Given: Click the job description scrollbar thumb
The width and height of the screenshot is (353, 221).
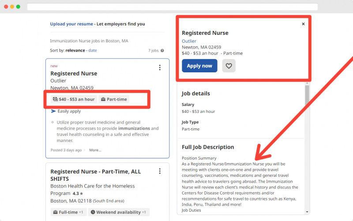Looking at the screenshot, I should 307,95.
